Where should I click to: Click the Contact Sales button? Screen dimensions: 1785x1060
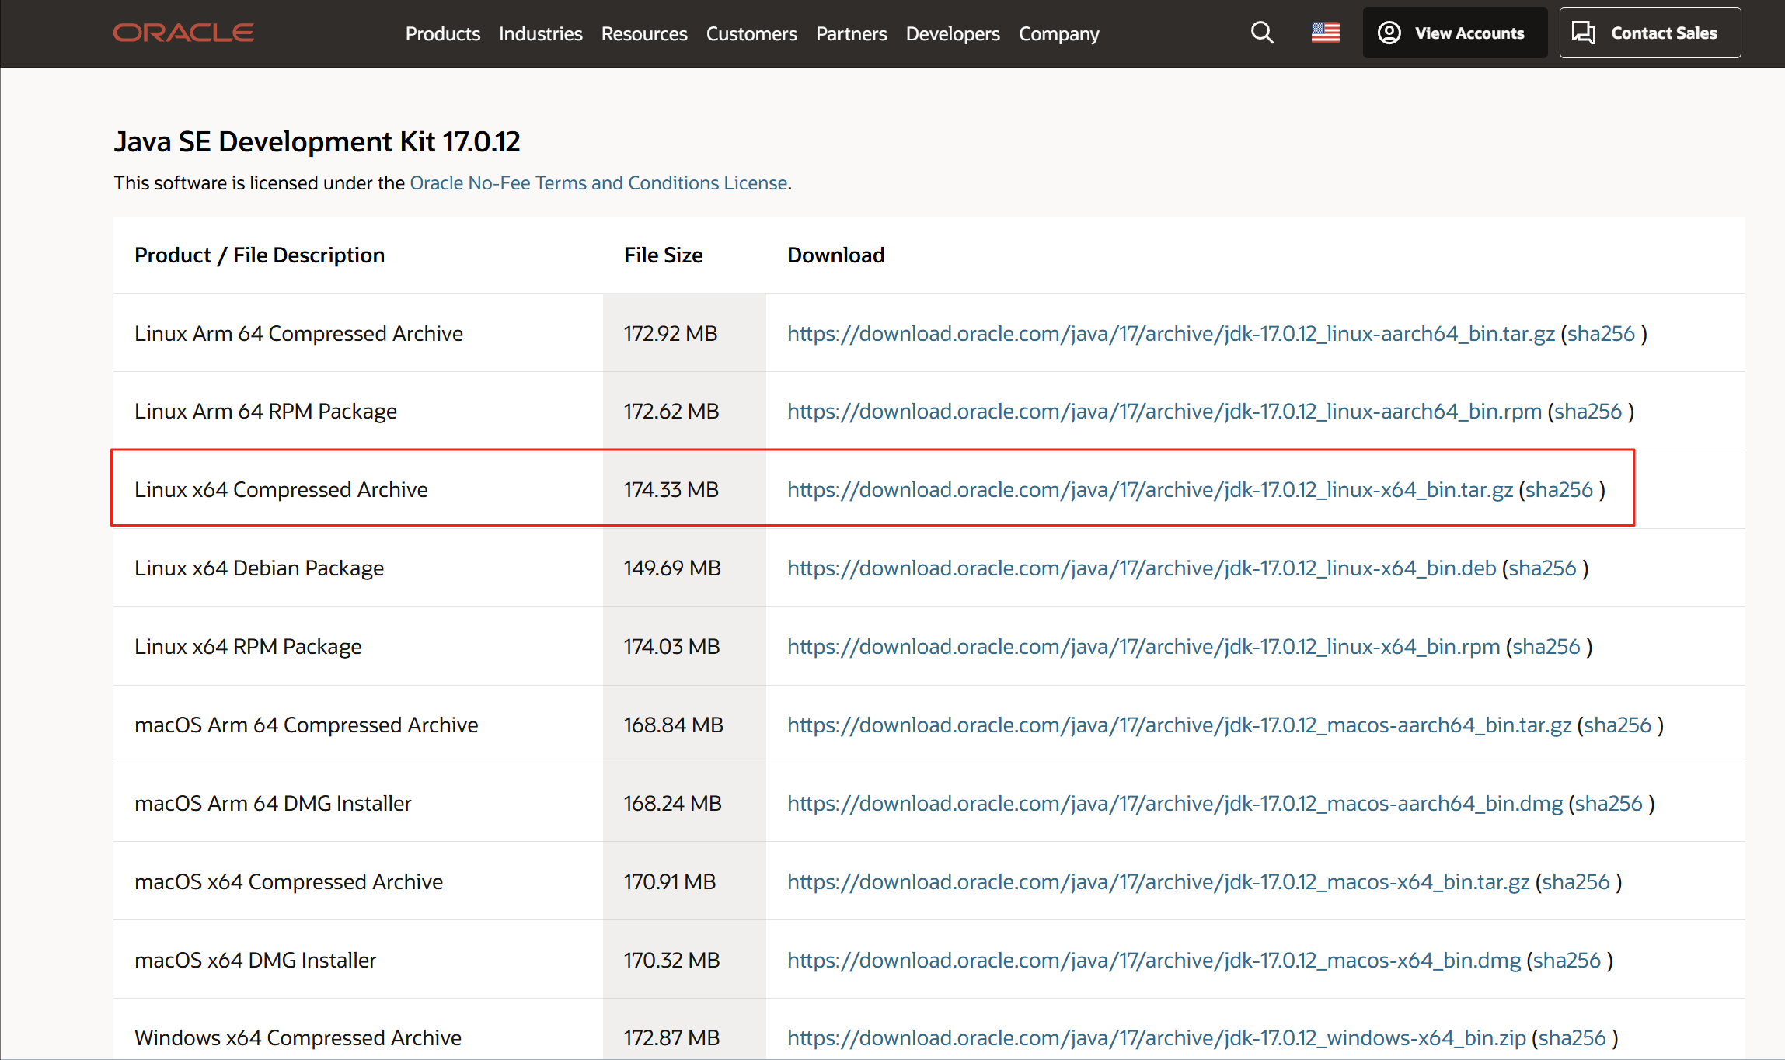[x=1649, y=33]
